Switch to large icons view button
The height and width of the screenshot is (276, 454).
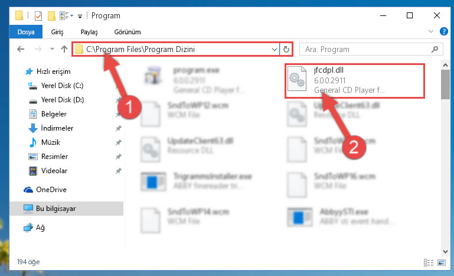click(442, 262)
